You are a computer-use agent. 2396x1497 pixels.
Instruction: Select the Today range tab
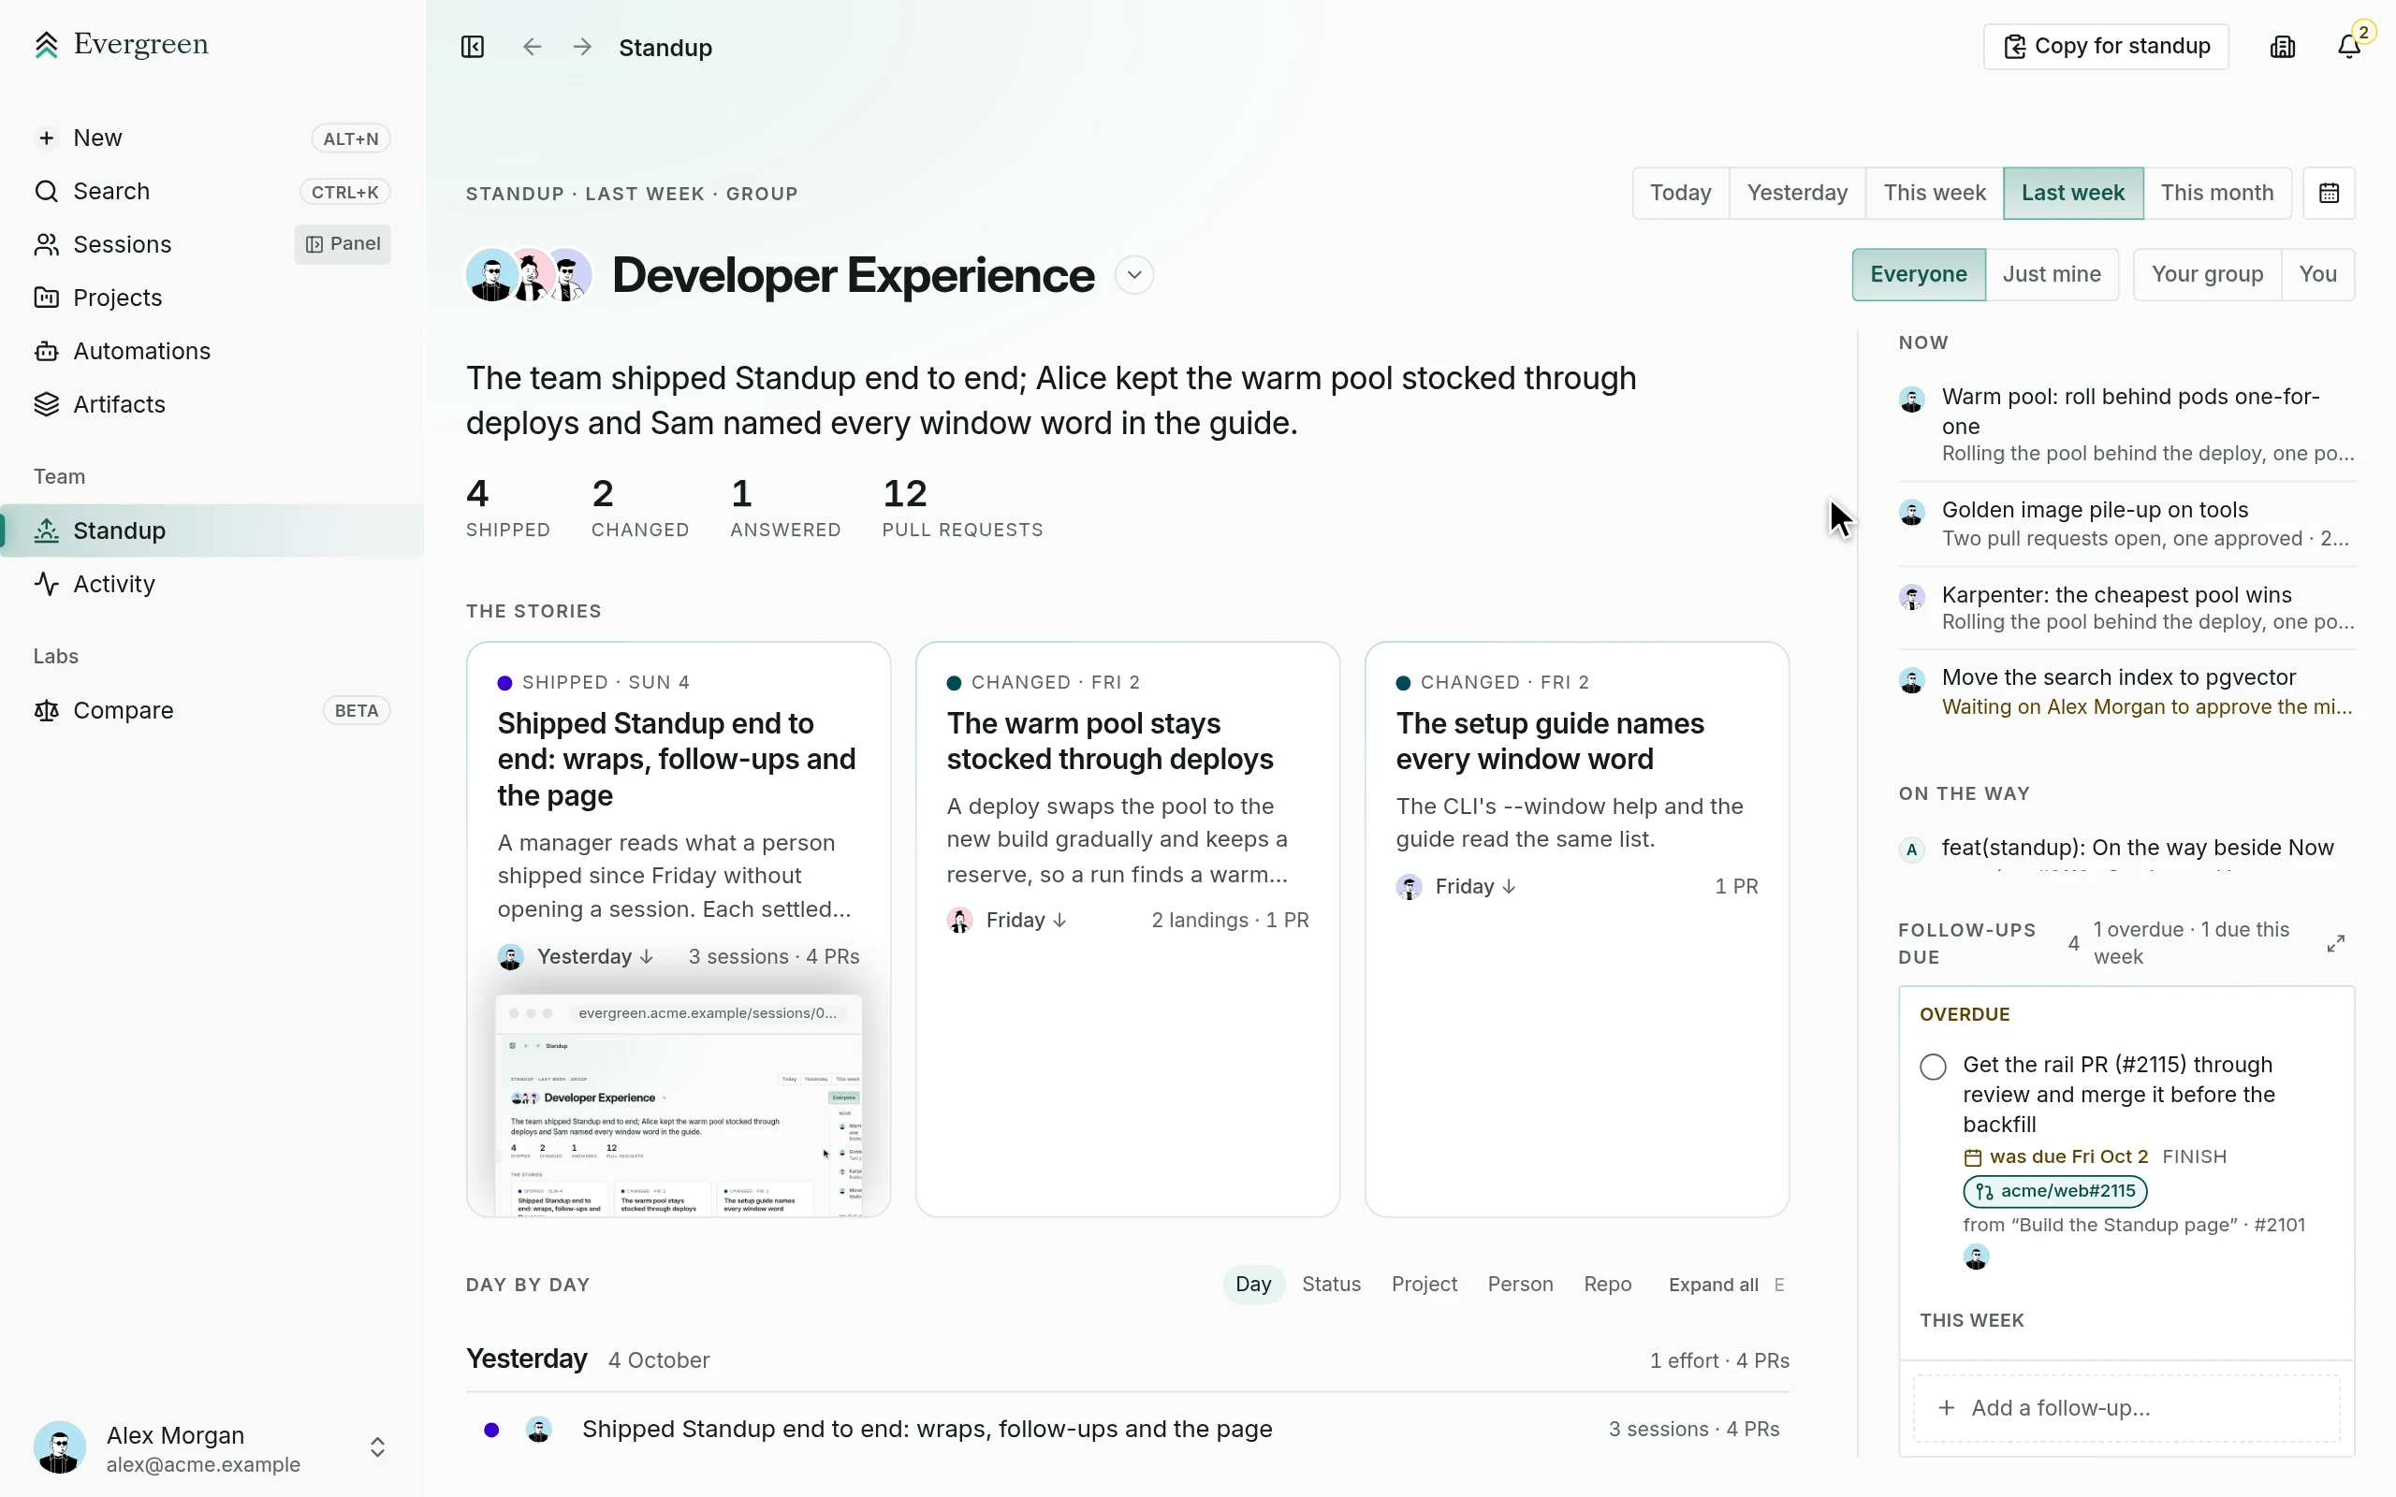pos(1680,193)
